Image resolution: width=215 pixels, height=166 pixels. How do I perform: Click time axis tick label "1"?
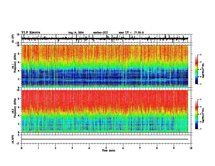click(39, 148)
